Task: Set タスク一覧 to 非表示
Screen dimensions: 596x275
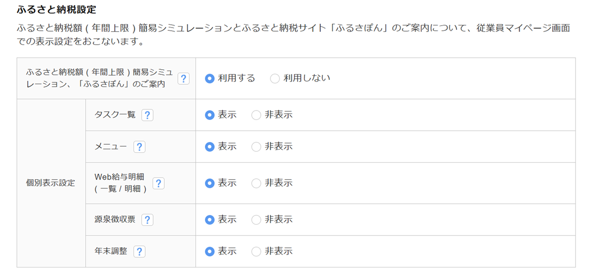Action: [x=256, y=115]
